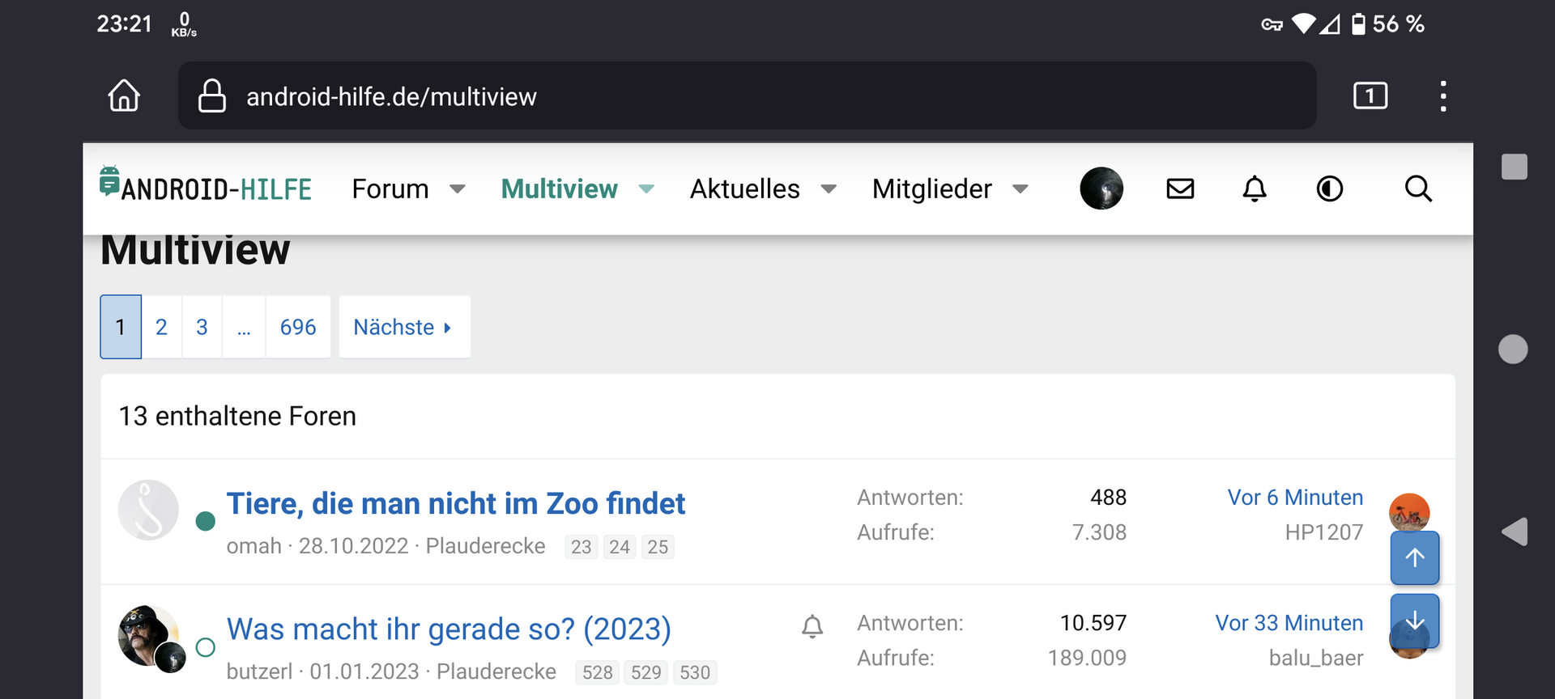This screenshot has width=1555, height=699.
Task: Open the browser three-dot menu
Action: click(x=1442, y=95)
